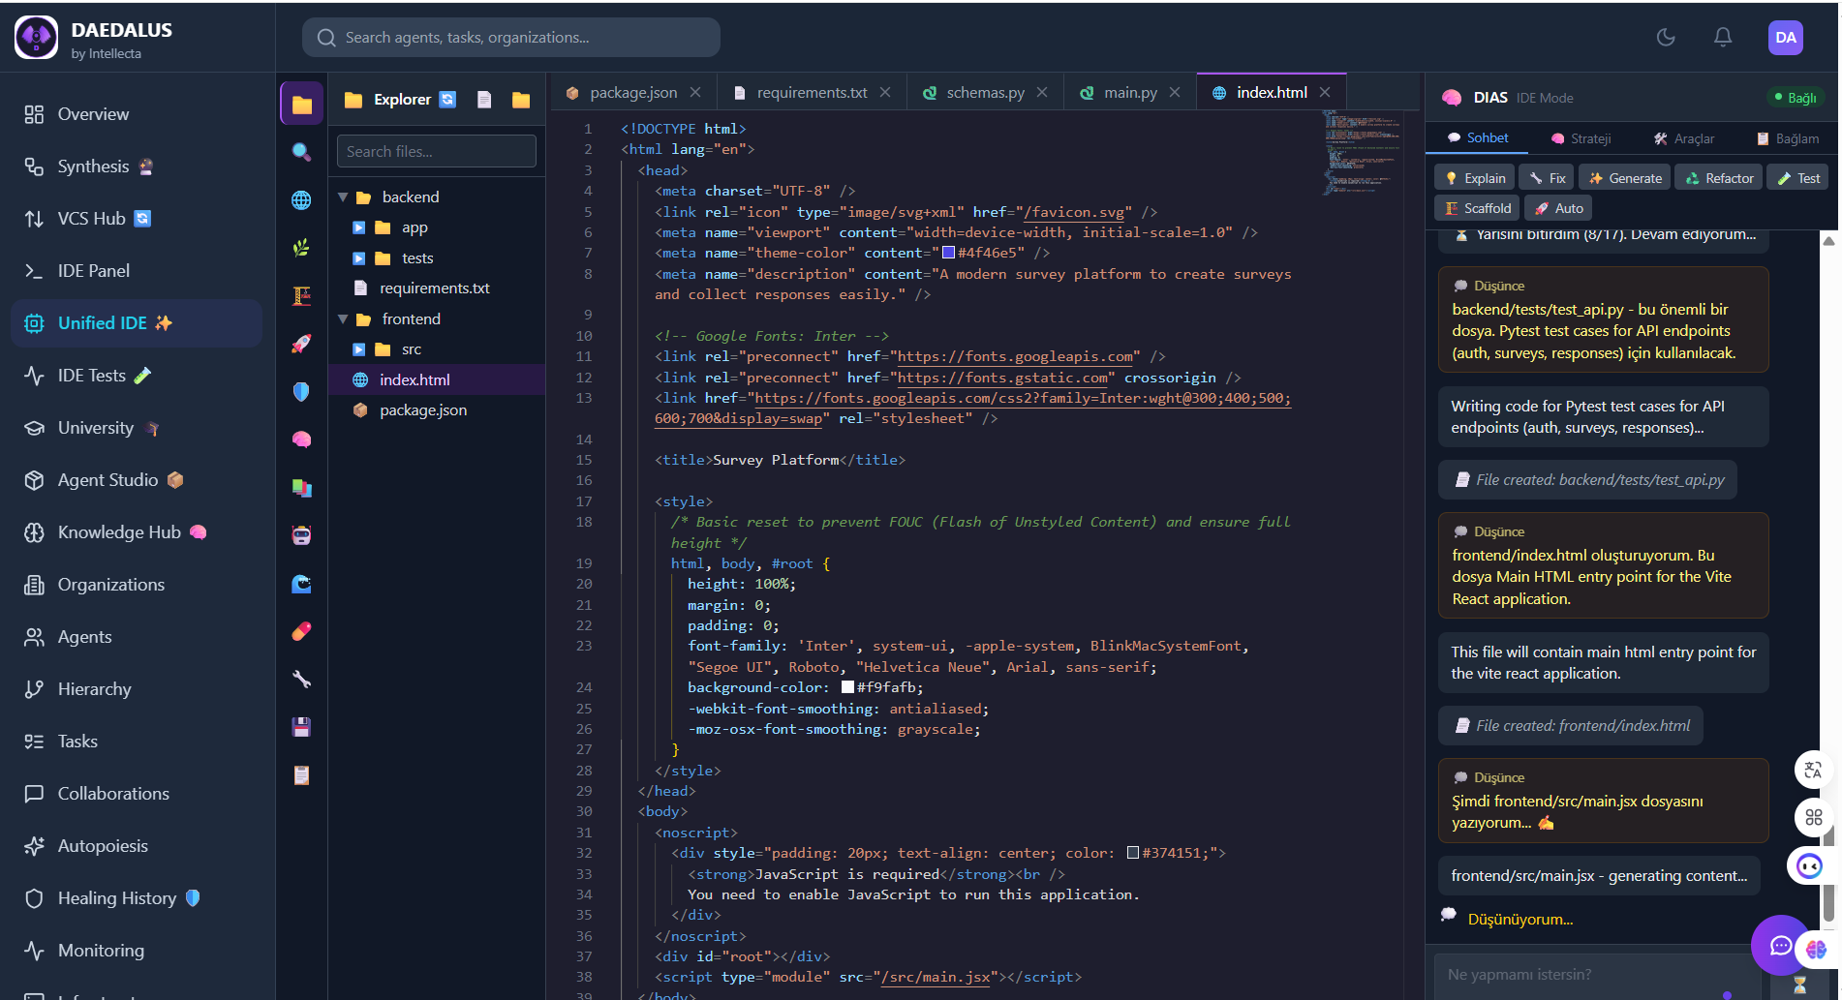Open the robot face icon in the activity strip
The width and height of the screenshot is (1842, 1000).
(302, 535)
